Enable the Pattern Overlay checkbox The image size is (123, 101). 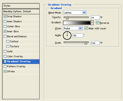(5, 66)
